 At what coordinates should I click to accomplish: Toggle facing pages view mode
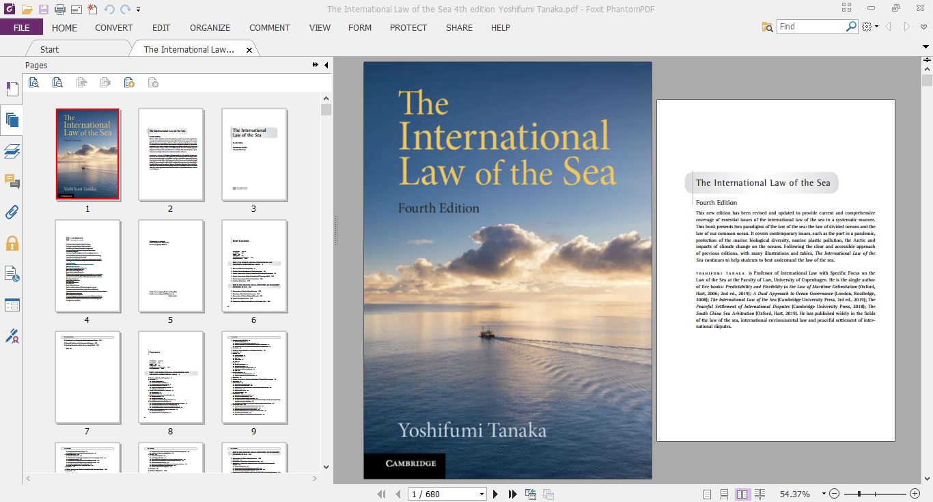pyautogui.click(x=742, y=494)
